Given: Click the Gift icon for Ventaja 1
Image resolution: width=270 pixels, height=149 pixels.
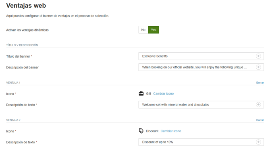Looking at the screenshot, I should [141, 93].
